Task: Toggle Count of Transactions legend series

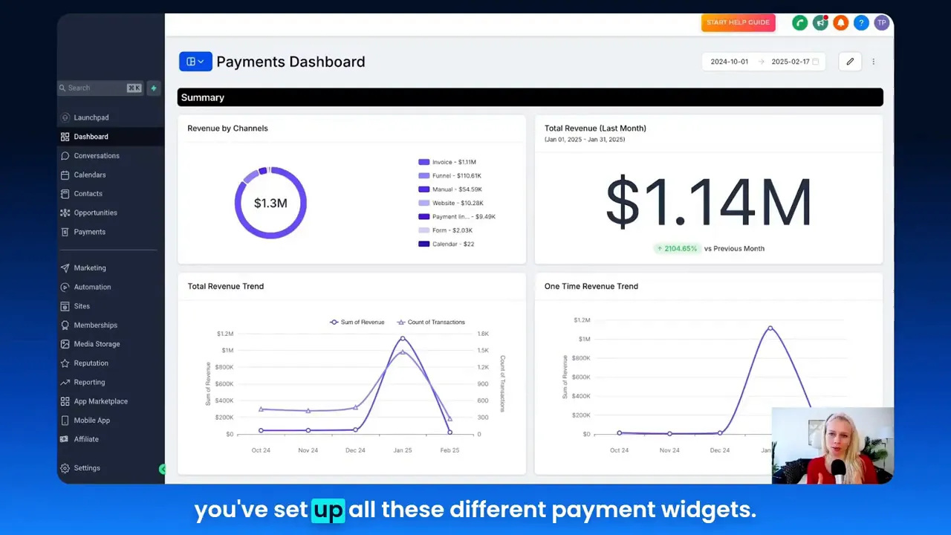Action: [431, 322]
